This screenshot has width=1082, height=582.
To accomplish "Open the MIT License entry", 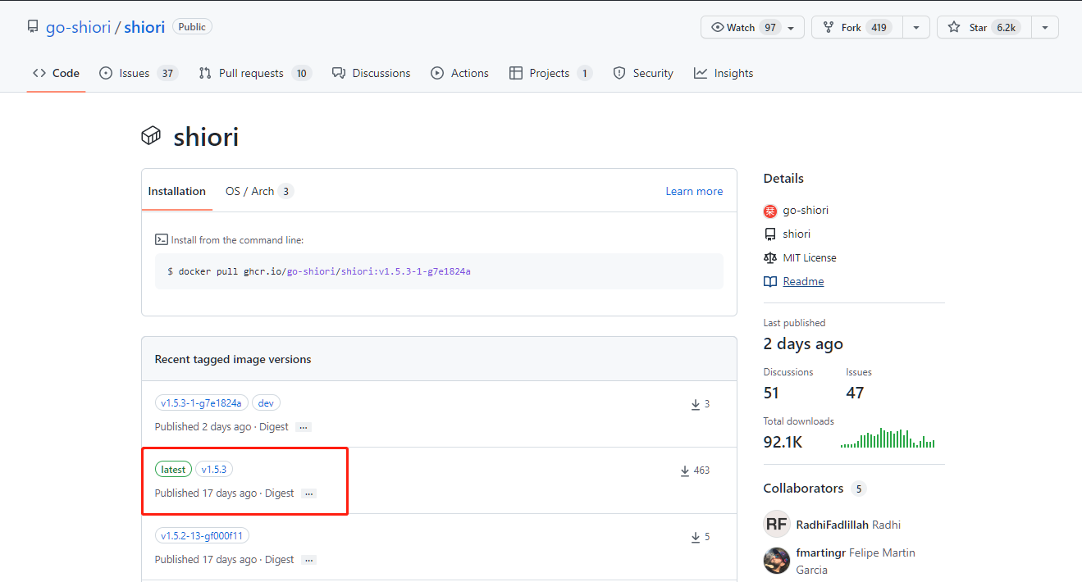I will point(810,257).
